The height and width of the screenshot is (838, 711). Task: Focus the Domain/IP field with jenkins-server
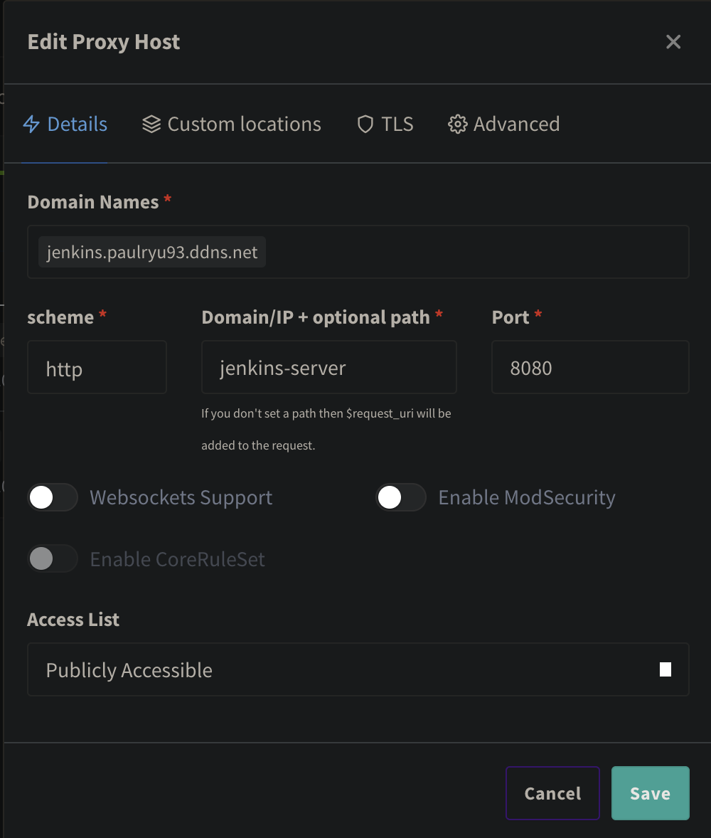[x=328, y=368]
